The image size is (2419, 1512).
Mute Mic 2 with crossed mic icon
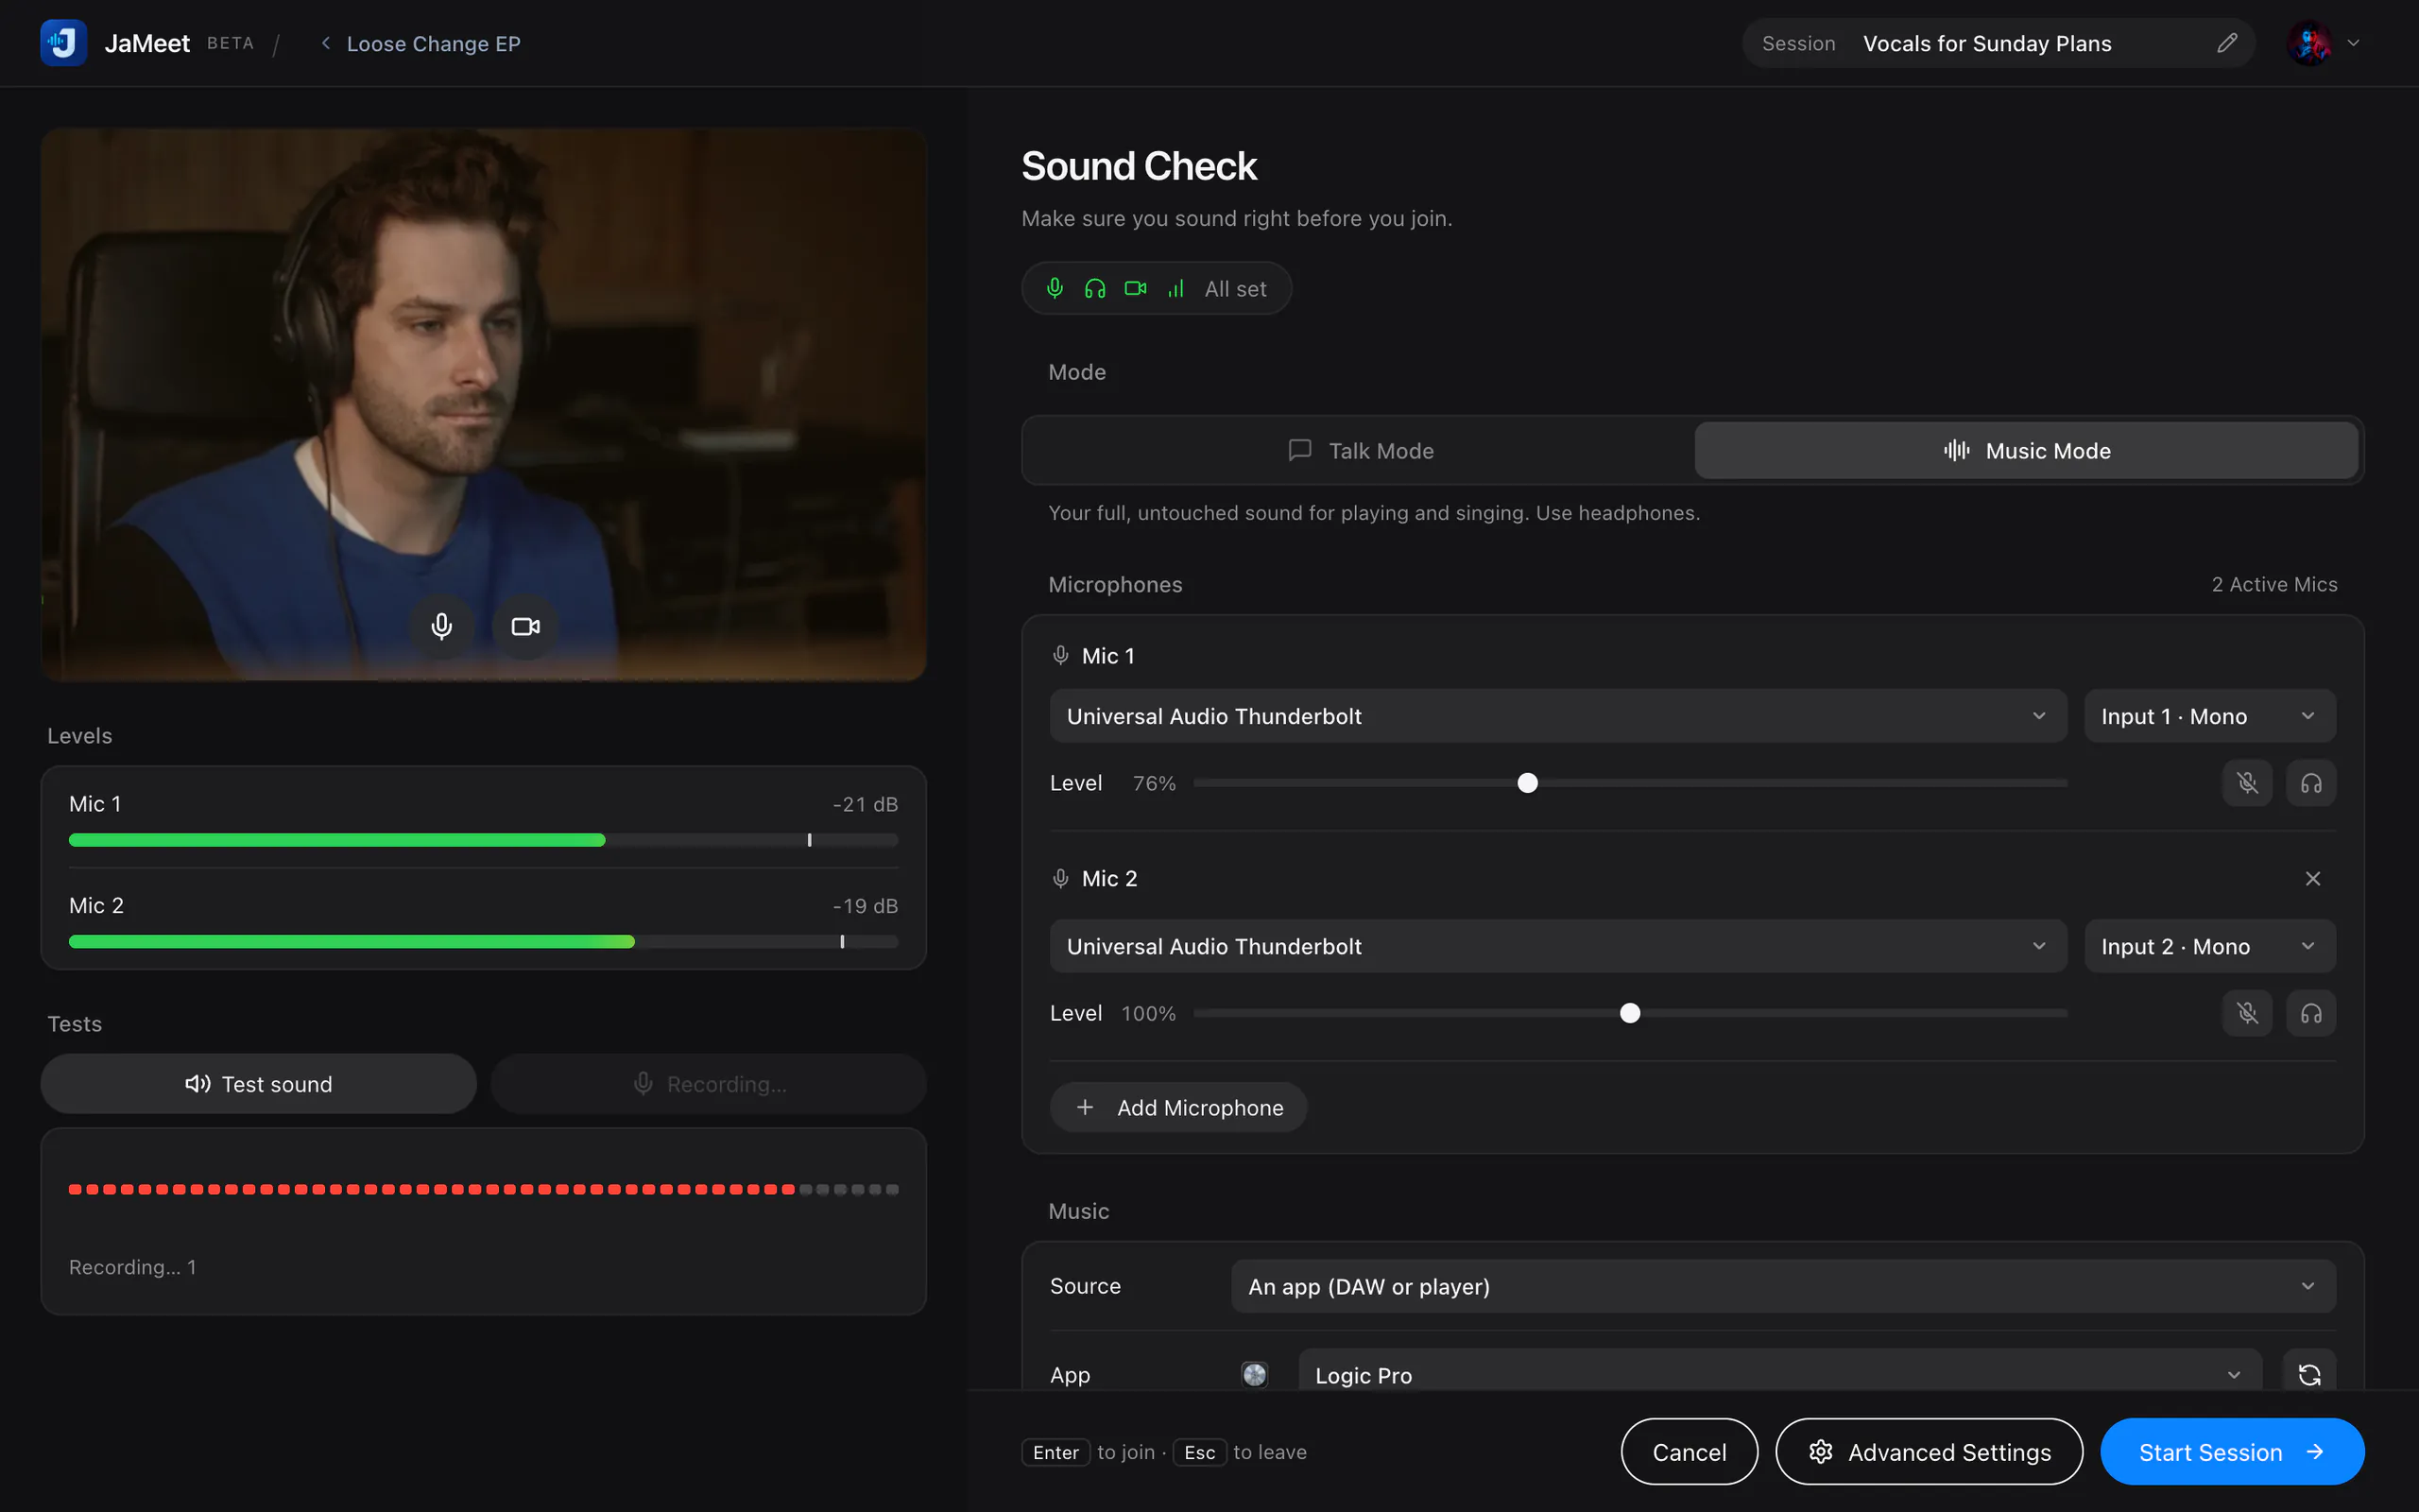[x=2247, y=1013]
